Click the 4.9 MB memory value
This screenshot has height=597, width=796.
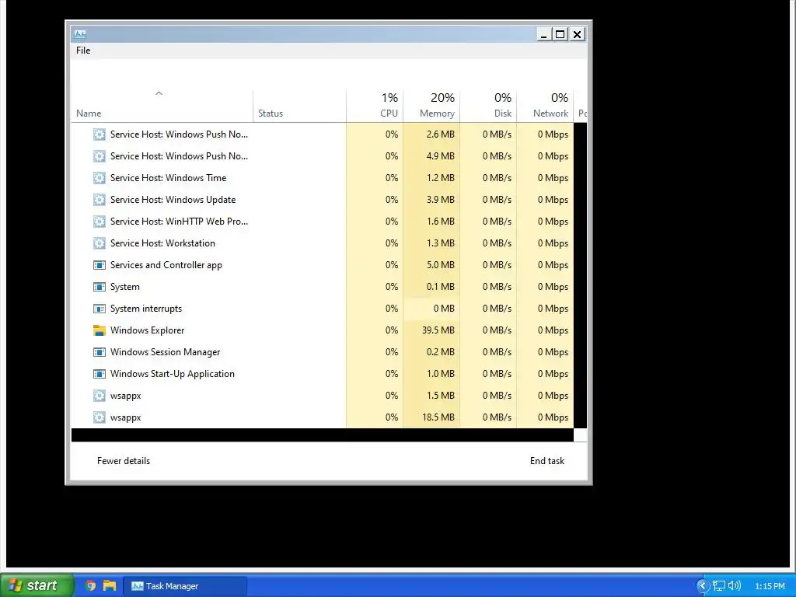[x=440, y=155]
